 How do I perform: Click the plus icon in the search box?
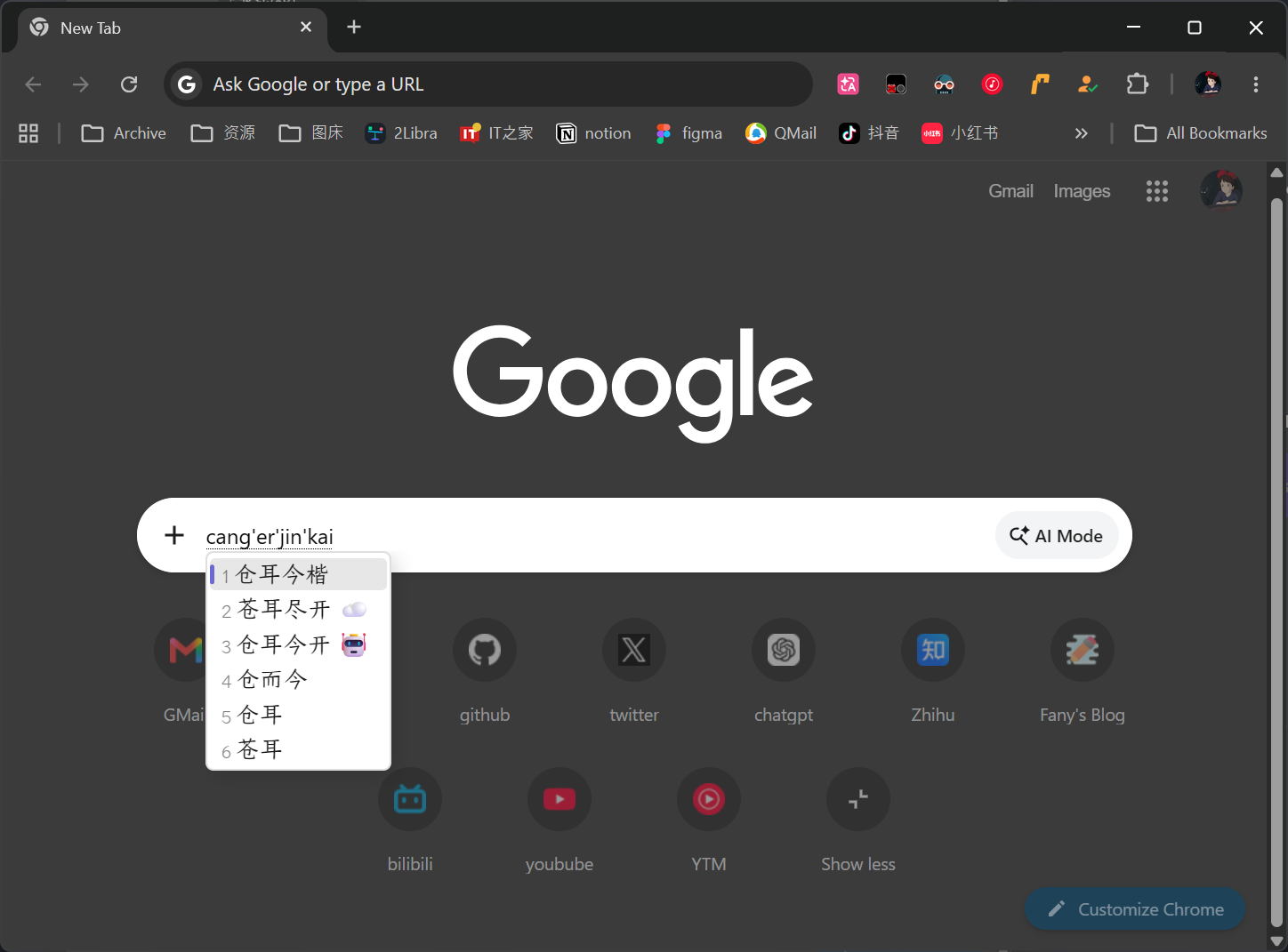174,535
